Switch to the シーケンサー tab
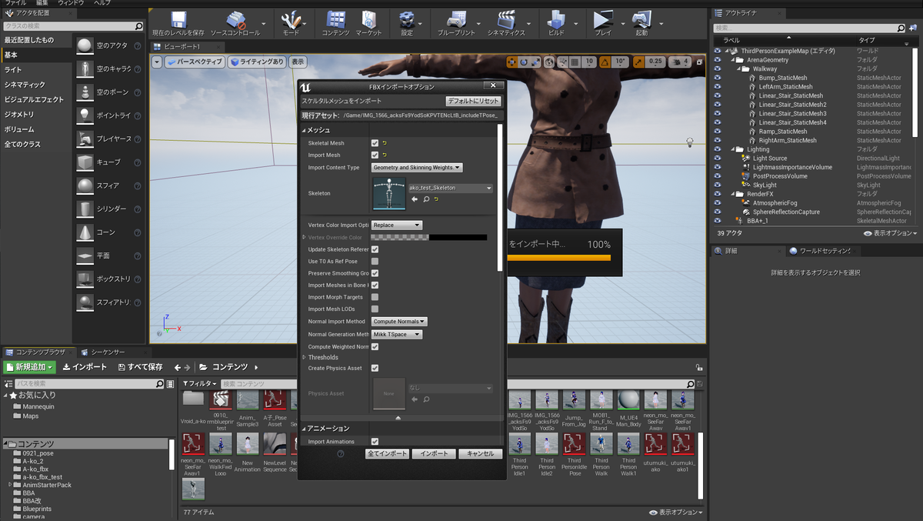The image size is (923, 521). (108, 352)
